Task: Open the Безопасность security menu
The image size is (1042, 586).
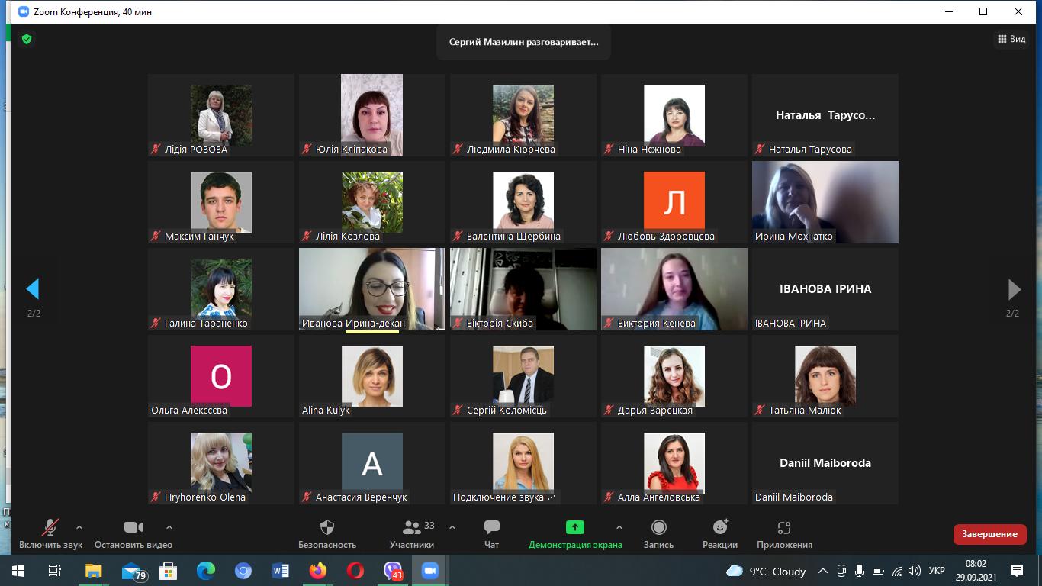Action: [327, 533]
